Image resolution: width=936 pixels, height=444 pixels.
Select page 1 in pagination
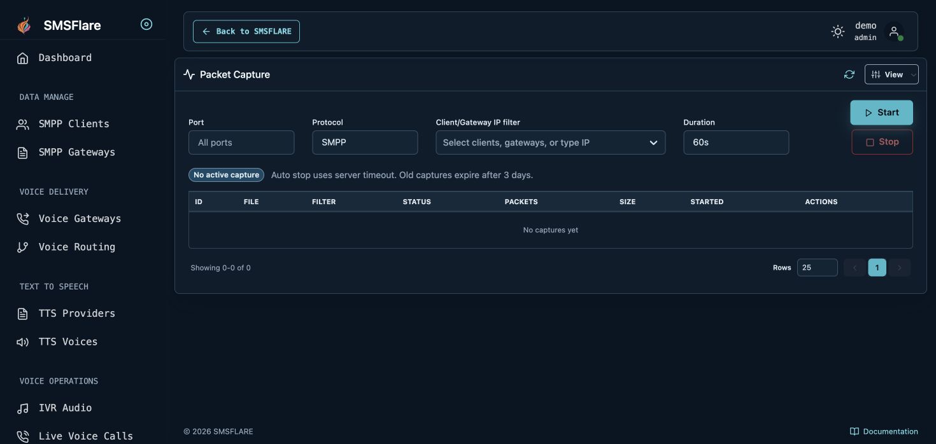point(877,268)
